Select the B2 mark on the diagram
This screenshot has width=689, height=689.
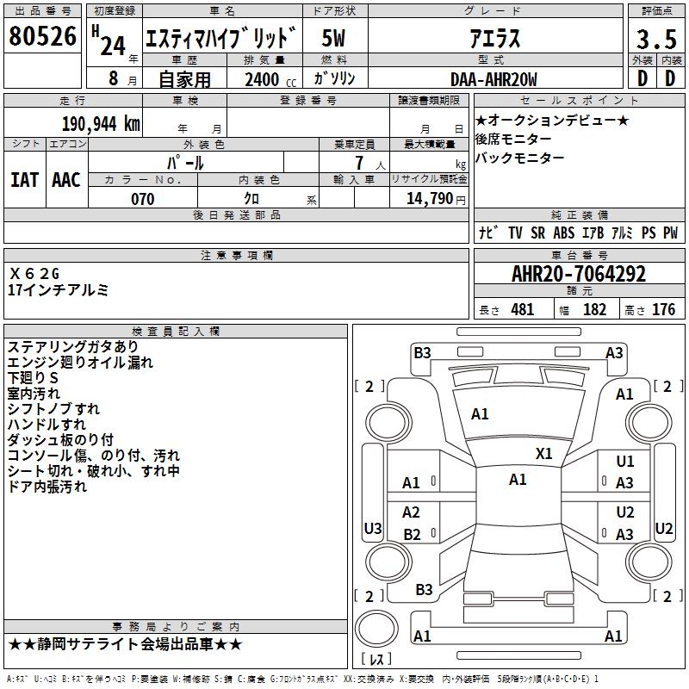click(x=413, y=535)
